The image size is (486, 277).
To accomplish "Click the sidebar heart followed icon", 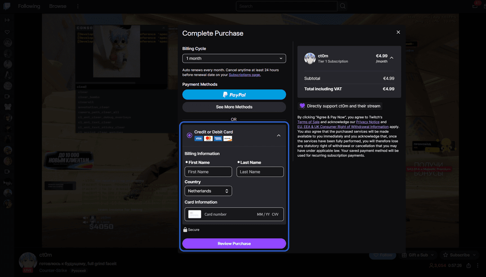I will click(7, 32).
